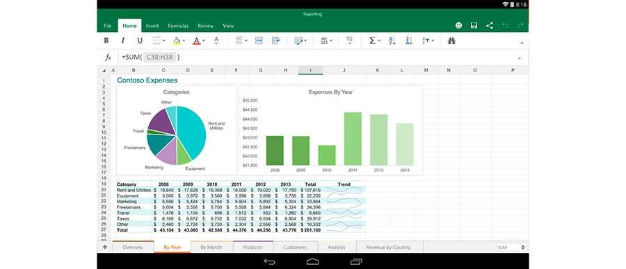This screenshot has width=626, height=269.
Task: Collapse the ribbon with the up chevron
Action: coord(522,42)
